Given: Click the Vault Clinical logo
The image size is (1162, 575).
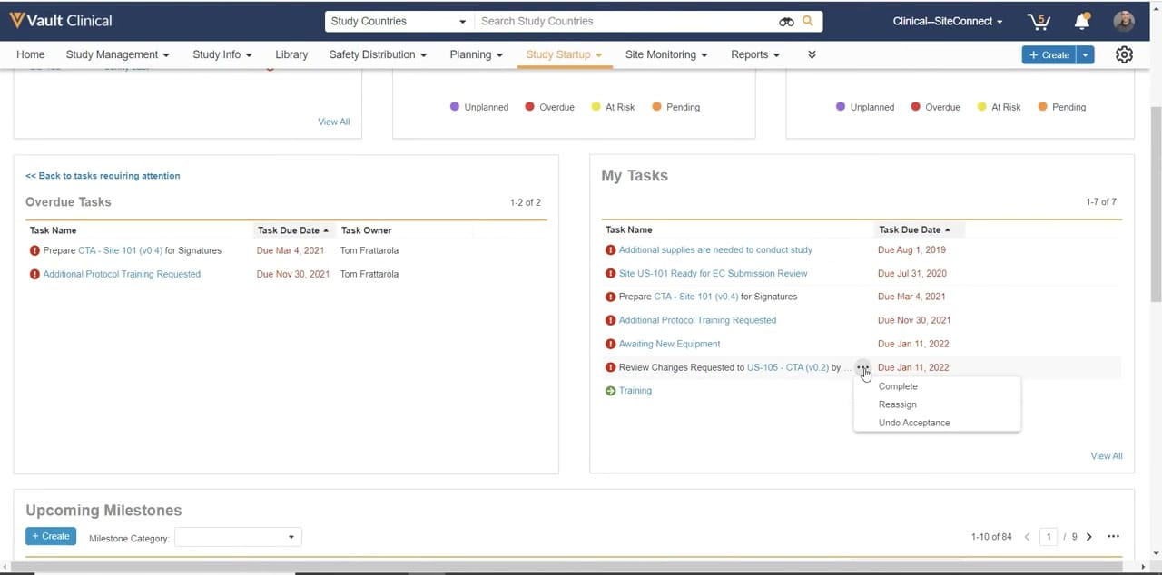Looking at the screenshot, I should click(x=61, y=20).
